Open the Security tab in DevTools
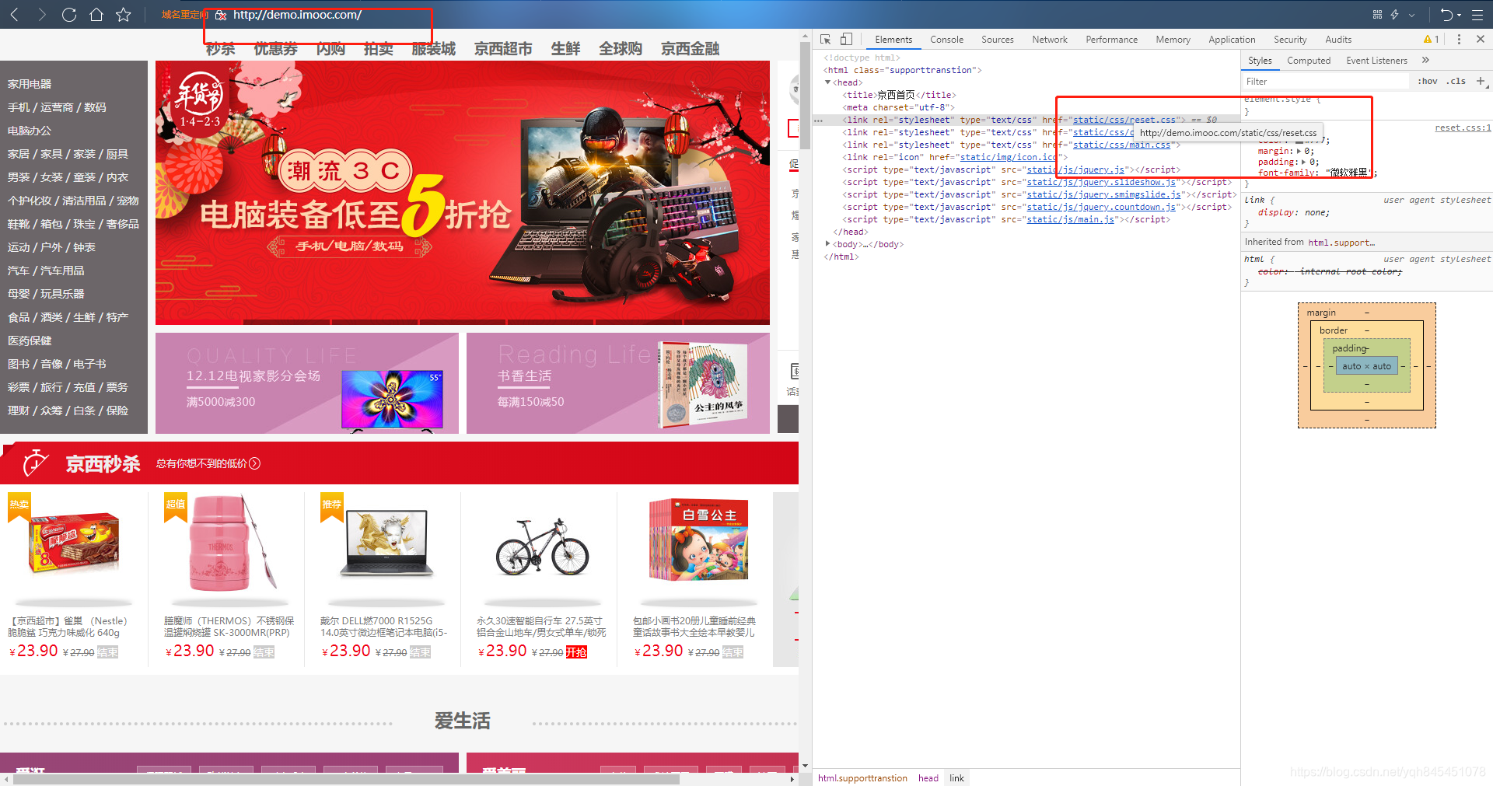 point(1290,40)
